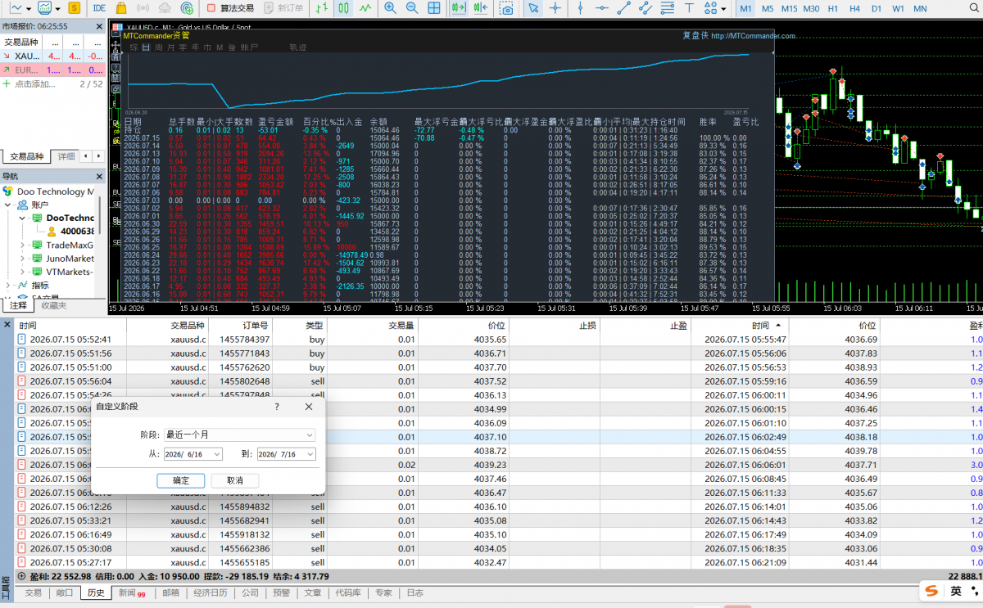This screenshot has width=983, height=608.
Task: Toggle chart shift icon
Action: pos(482,8)
